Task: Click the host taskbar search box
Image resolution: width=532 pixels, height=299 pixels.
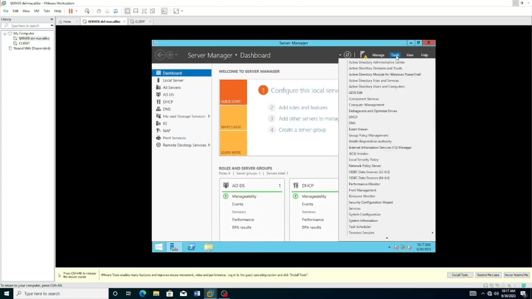Action: click(62, 294)
